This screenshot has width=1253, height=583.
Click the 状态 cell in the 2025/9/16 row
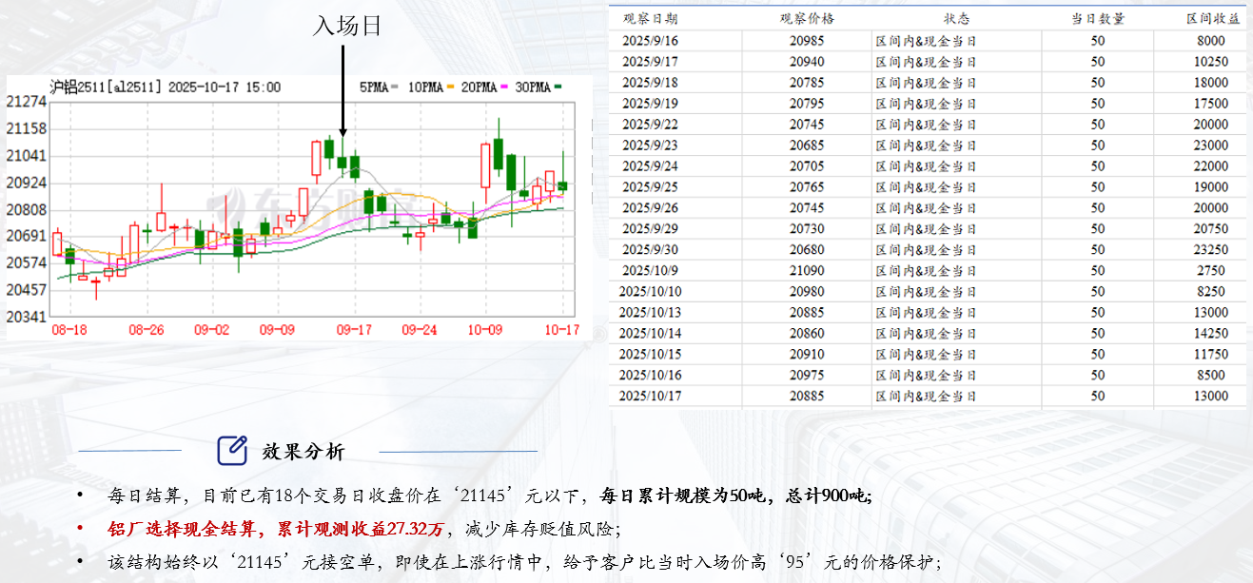point(926,41)
